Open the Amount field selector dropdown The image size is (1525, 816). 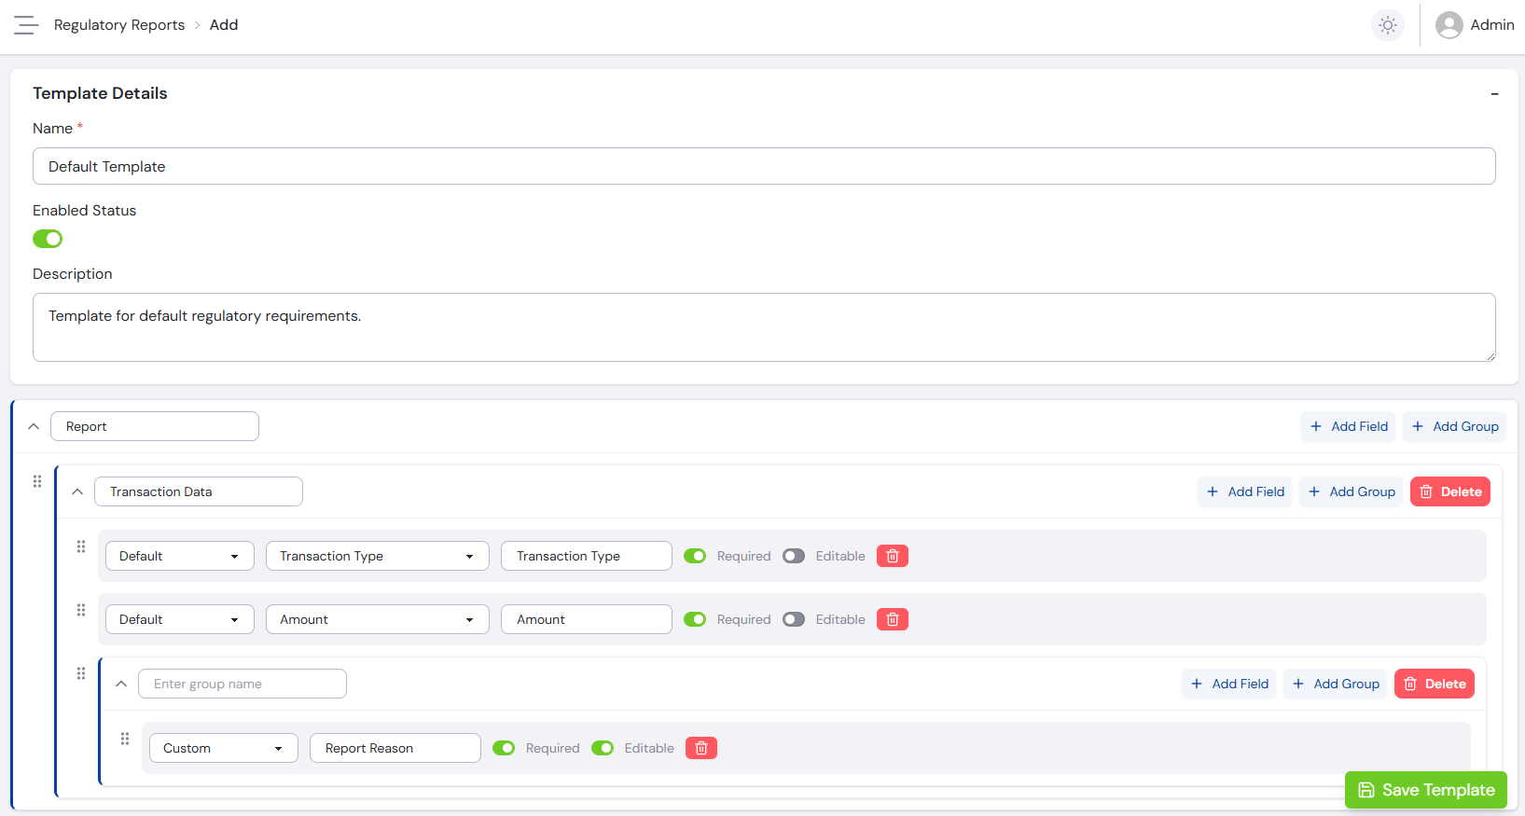coord(378,619)
